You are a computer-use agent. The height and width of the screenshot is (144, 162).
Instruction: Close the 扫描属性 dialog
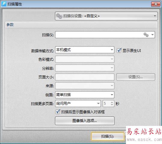[156, 4]
